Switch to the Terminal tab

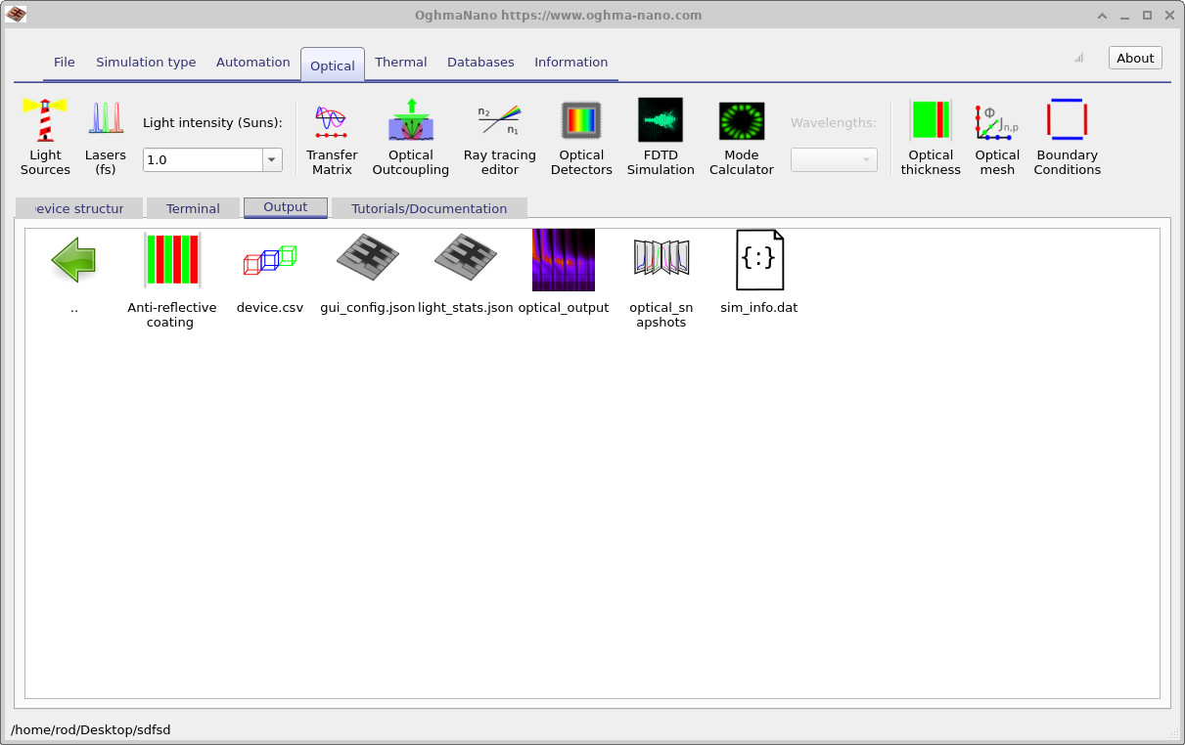tap(193, 208)
